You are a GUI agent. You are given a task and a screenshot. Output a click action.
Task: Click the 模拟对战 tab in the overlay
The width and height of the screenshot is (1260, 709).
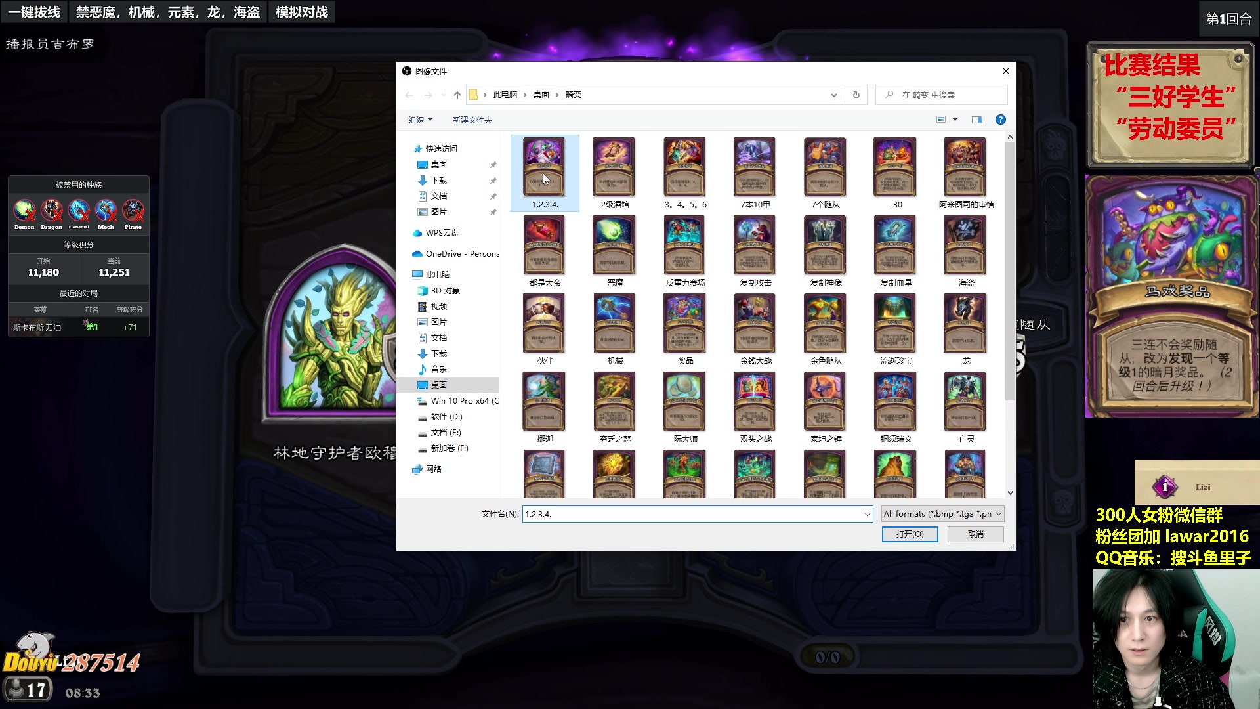pos(302,12)
